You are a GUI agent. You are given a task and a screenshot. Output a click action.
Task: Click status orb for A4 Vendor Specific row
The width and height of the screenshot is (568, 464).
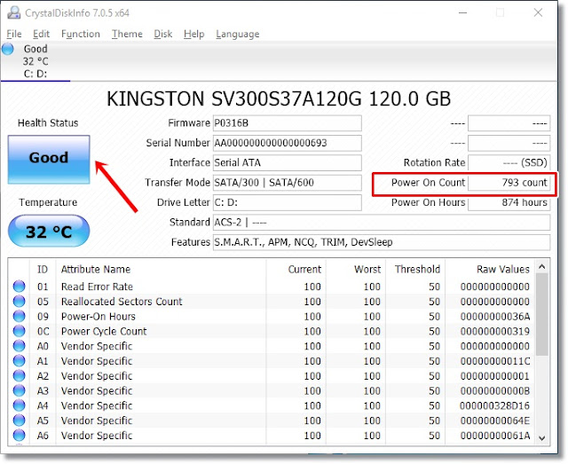click(x=19, y=405)
